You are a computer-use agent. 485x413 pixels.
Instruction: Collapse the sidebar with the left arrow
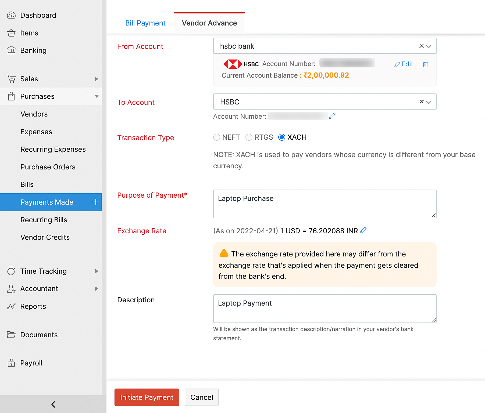click(x=53, y=404)
